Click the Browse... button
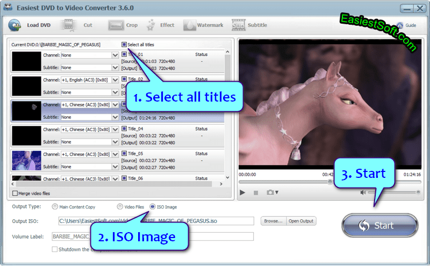Image resolution: width=430 pixels, height=266 pixels. 273,221
